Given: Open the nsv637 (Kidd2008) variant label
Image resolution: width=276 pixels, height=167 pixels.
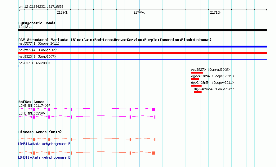Looking at the screenshot, I should [34, 63].
